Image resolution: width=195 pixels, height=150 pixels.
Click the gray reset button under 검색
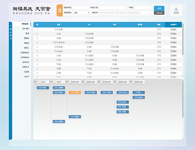[159, 13]
